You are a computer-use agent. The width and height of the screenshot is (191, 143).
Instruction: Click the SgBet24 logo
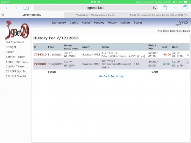click(x=16, y=30)
